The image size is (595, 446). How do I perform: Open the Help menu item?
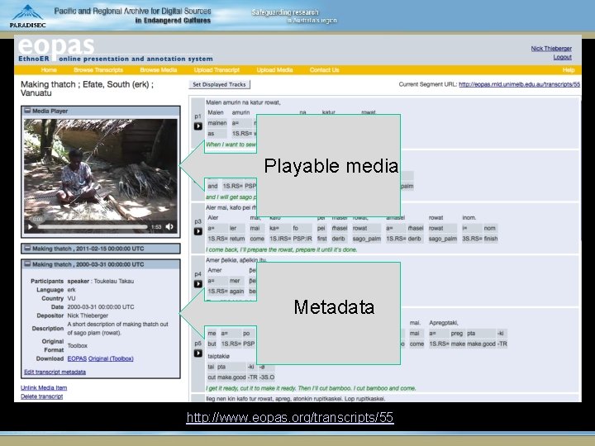click(x=569, y=69)
